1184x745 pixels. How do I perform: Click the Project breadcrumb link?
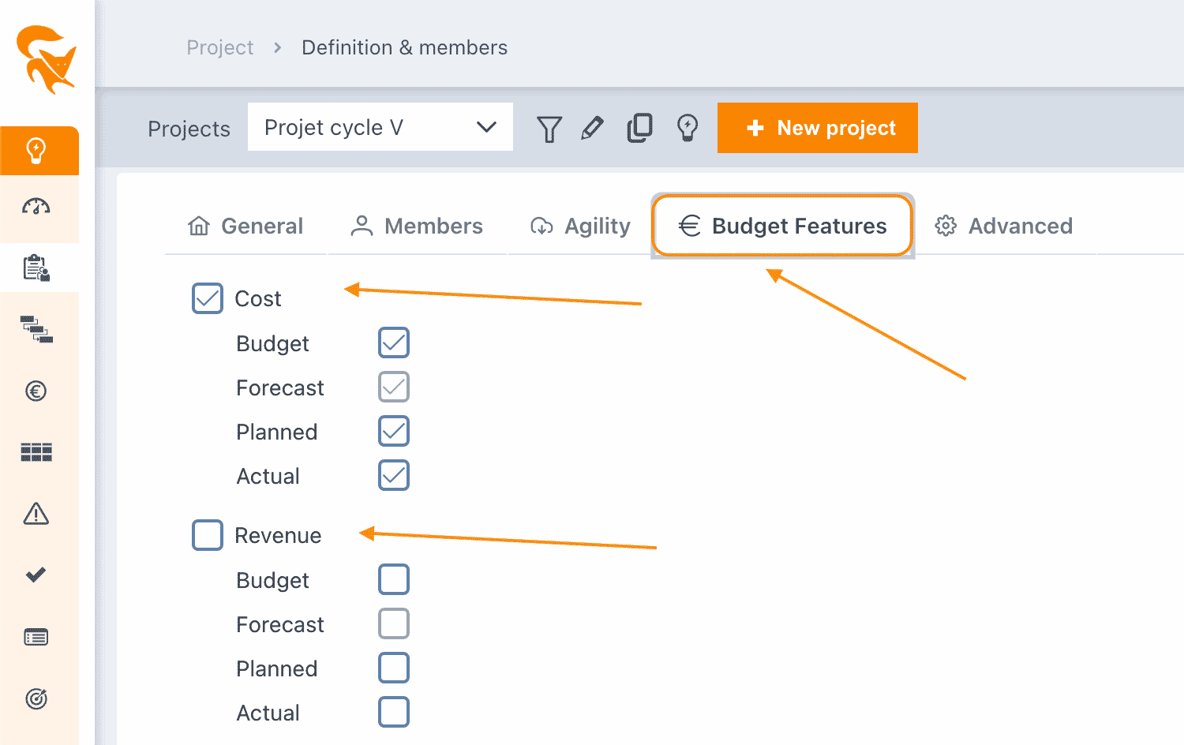220,47
